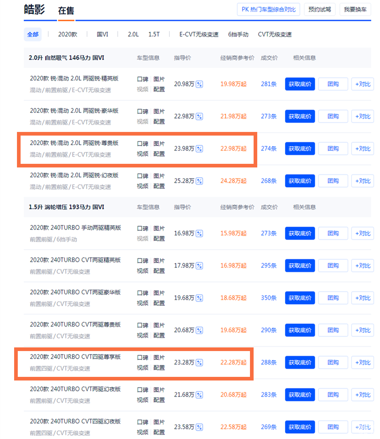
Task: Switch to the 在售 tab
Action: pos(66,10)
